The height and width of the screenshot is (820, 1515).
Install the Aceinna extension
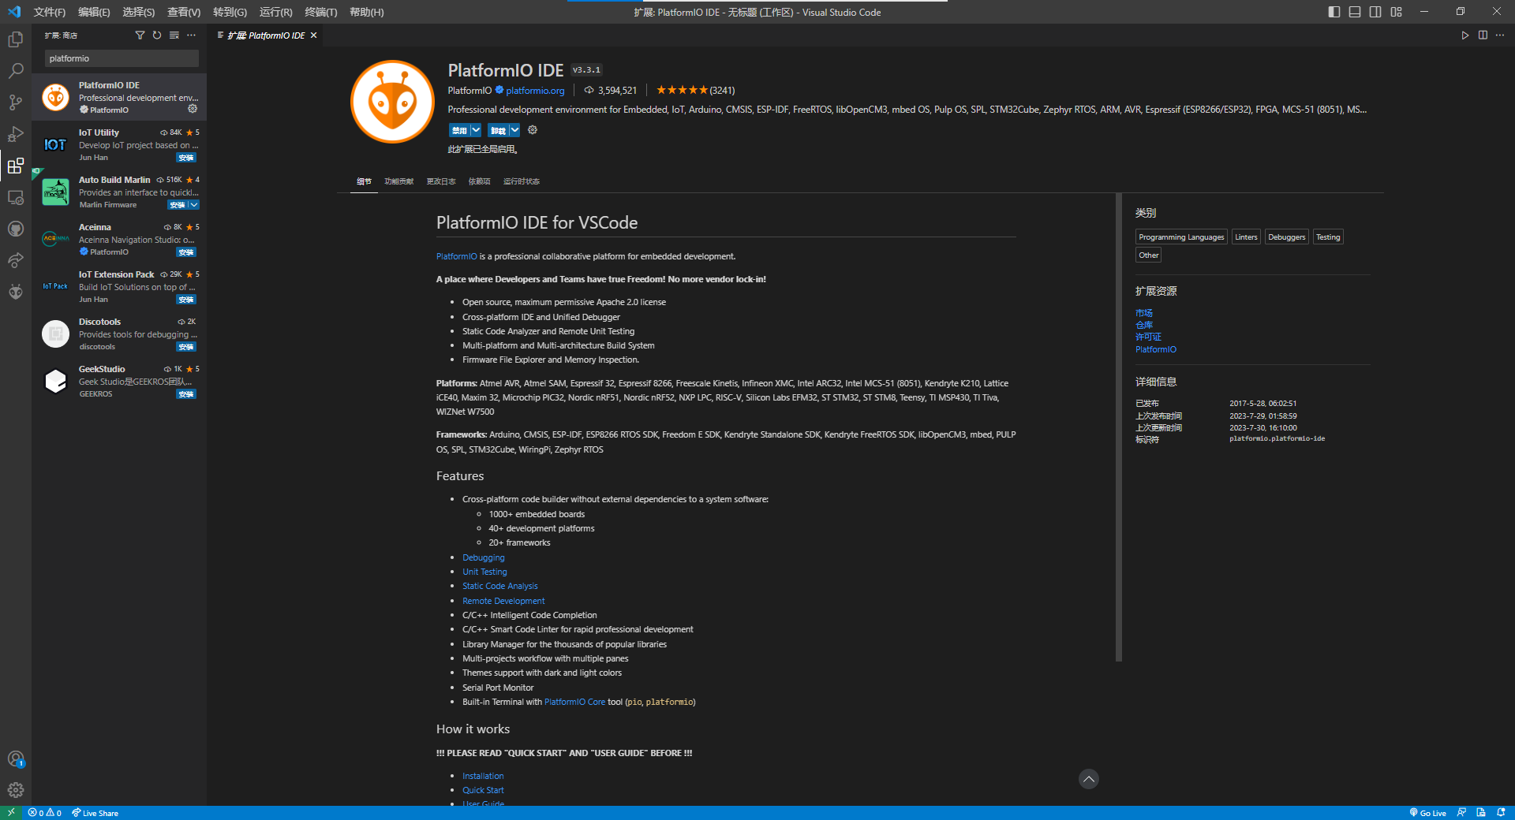click(x=186, y=252)
